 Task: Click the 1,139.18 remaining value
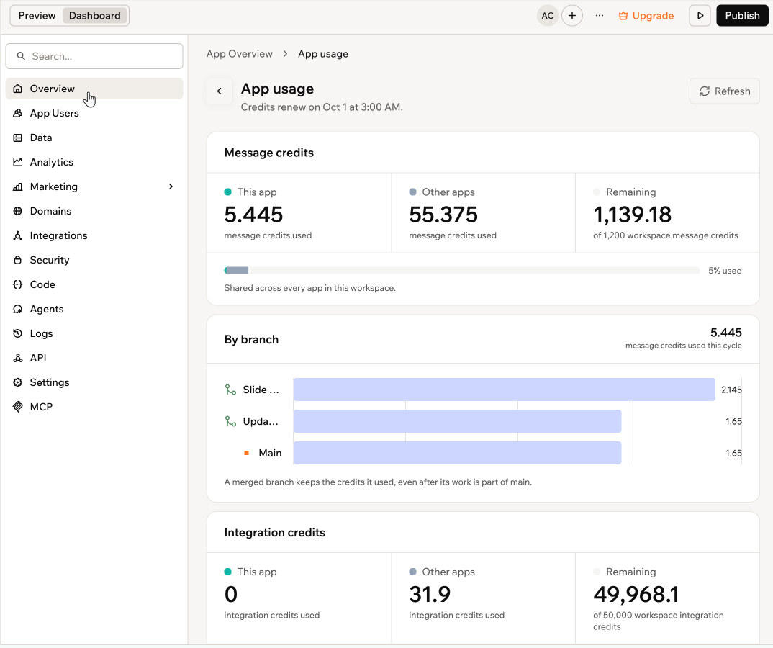(632, 215)
